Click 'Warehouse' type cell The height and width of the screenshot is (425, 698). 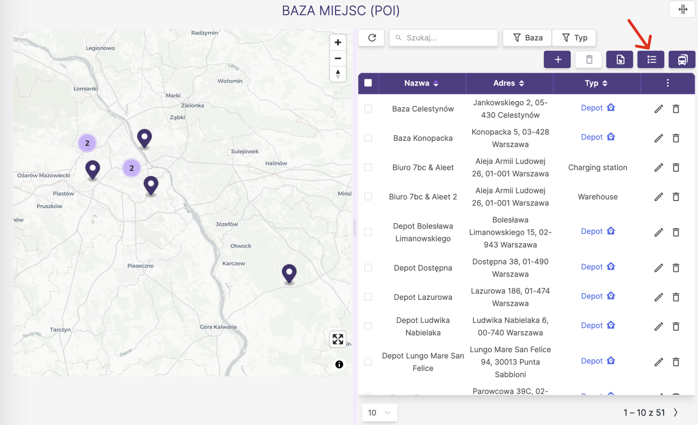click(598, 197)
